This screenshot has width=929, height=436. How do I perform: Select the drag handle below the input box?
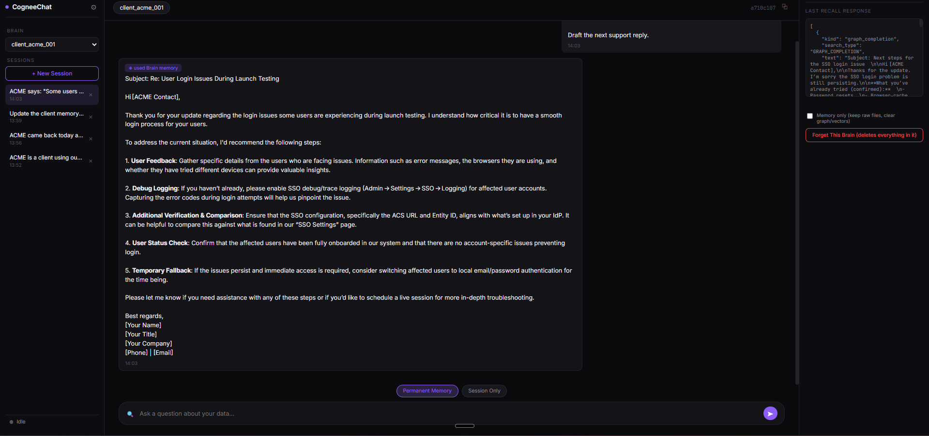(465, 426)
